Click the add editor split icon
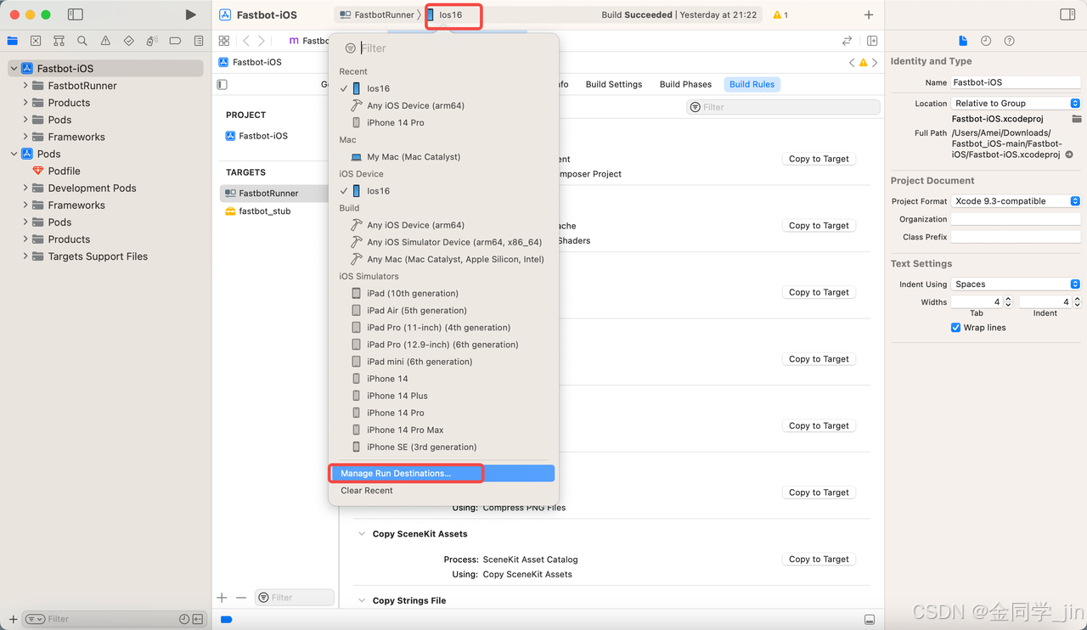 (872, 40)
